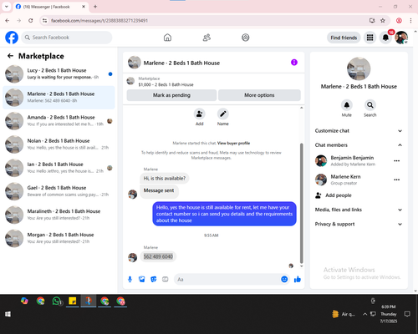Choose a GIF icon
This screenshot has height=334, width=418.
tap(166, 279)
